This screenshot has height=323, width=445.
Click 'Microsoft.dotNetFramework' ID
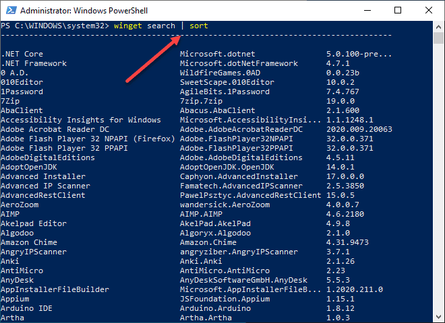[239, 63]
